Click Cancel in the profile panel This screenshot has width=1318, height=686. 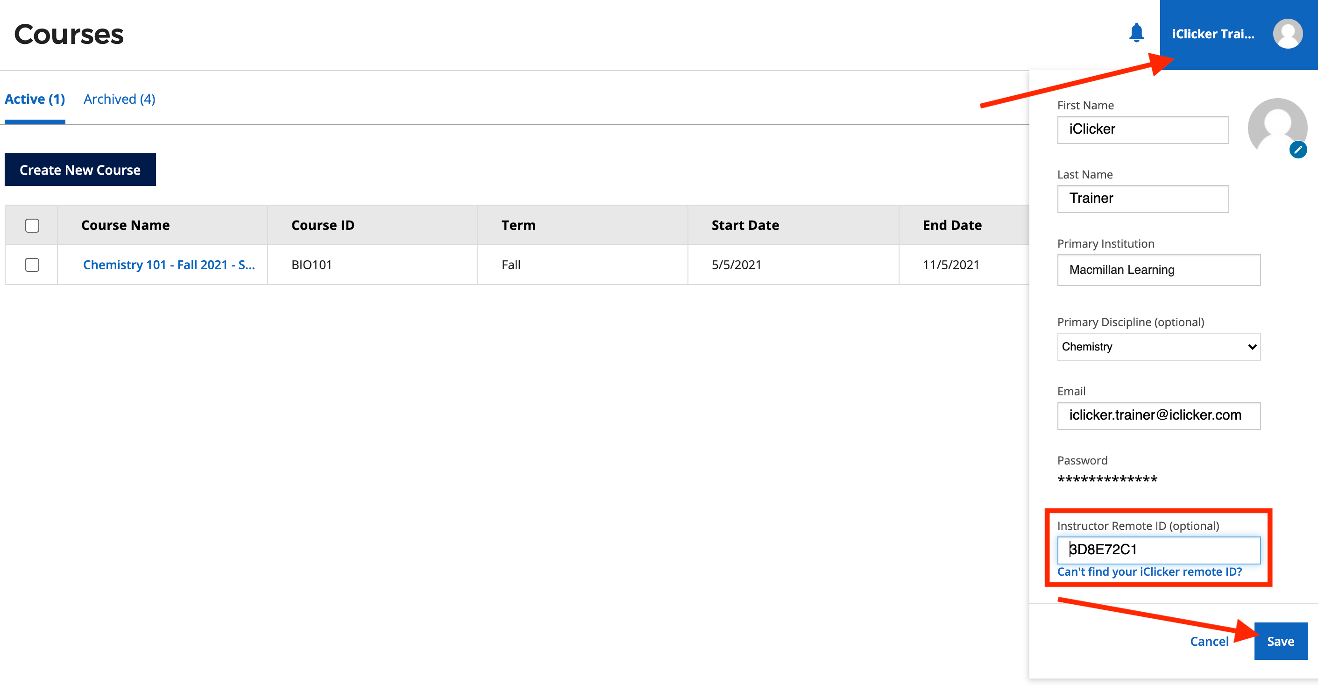pyautogui.click(x=1210, y=641)
